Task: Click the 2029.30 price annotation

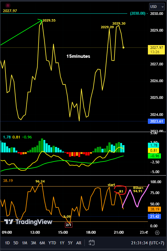Action: point(119,23)
